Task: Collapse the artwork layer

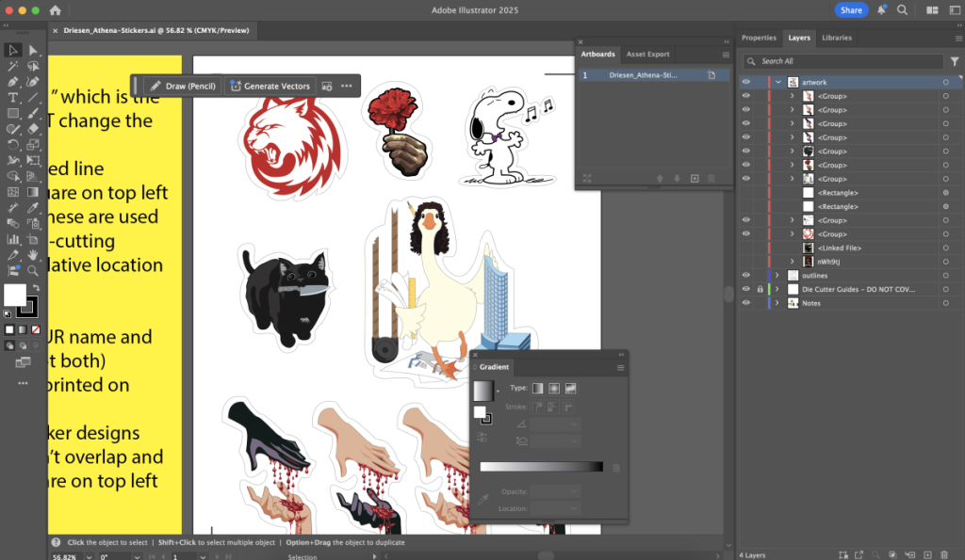Action: [x=777, y=83]
